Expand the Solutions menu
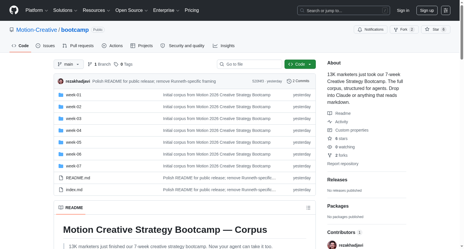 tap(65, 10)
